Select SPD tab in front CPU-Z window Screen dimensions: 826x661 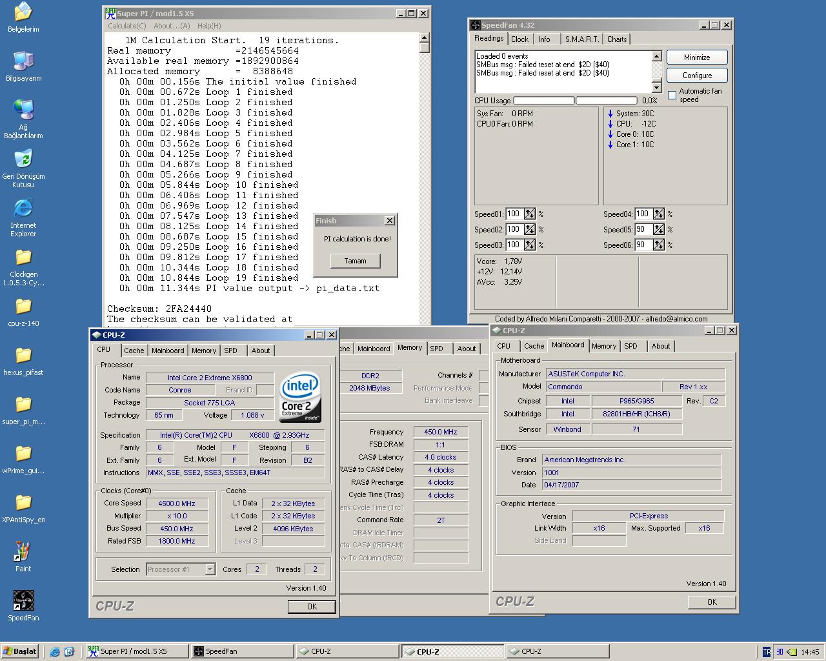tap(230, 351)
